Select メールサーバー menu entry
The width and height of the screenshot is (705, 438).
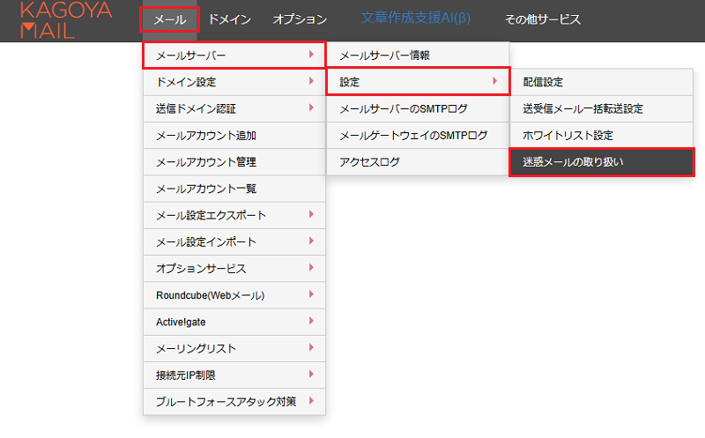[234, 56]
